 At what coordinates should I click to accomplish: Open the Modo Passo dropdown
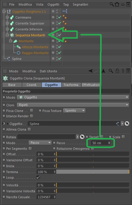point(40,143)
